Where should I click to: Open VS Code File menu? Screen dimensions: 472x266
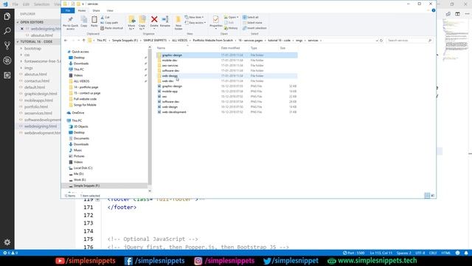click(x=15, y=4)
